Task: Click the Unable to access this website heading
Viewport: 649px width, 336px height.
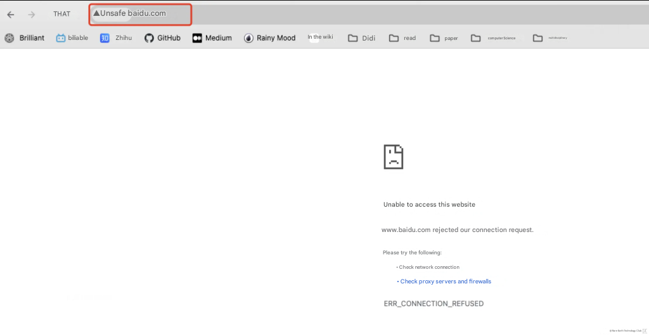Action: click(429, 204)
